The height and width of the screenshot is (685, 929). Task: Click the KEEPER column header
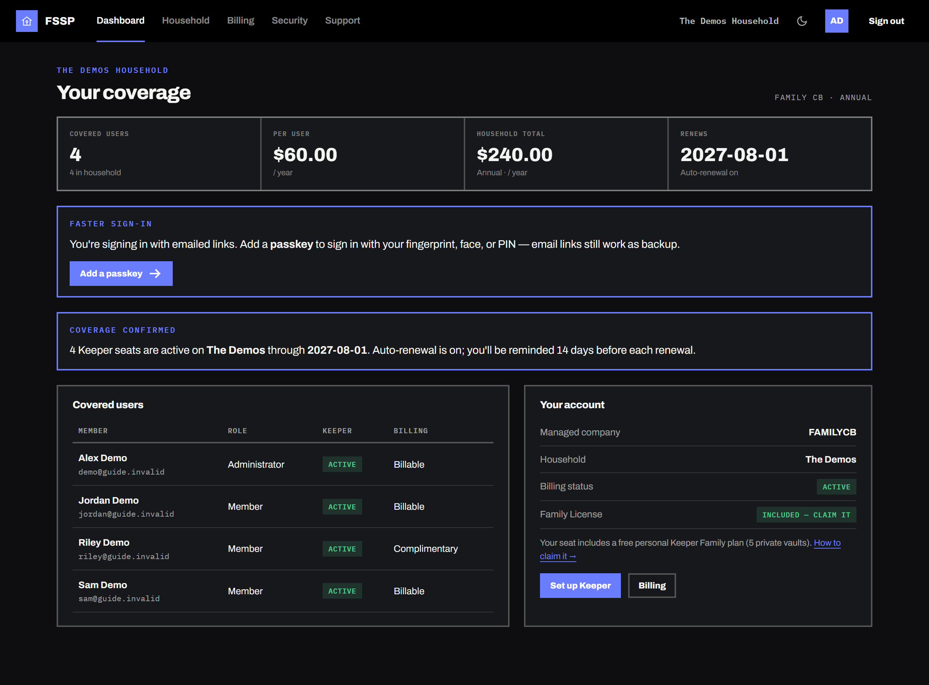pos(337,430)
